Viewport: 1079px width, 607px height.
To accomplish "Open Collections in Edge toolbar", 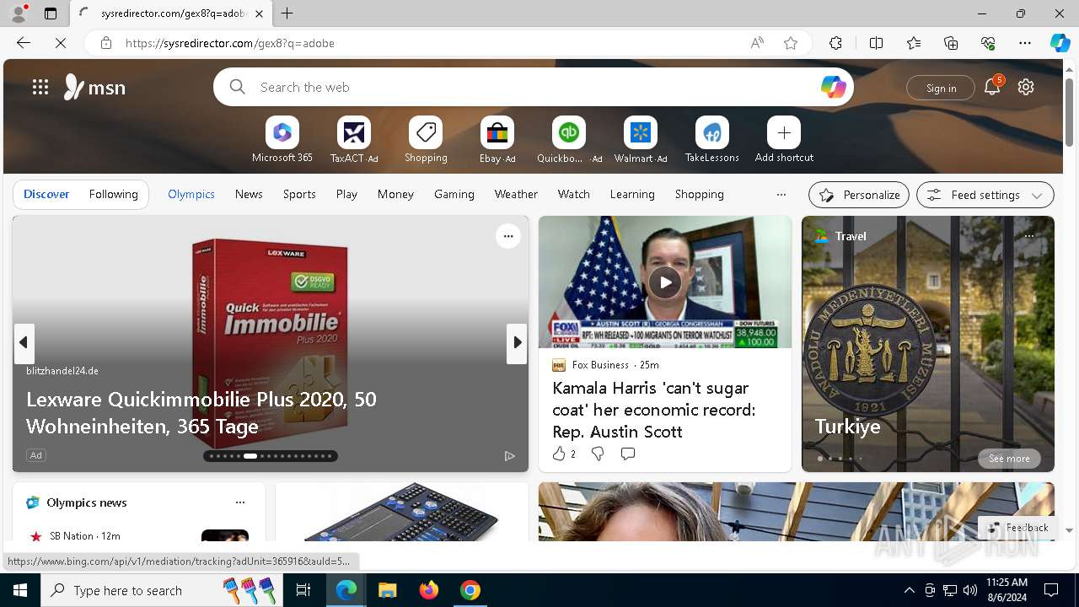I will pyautogui.click(x=951, y=43).
